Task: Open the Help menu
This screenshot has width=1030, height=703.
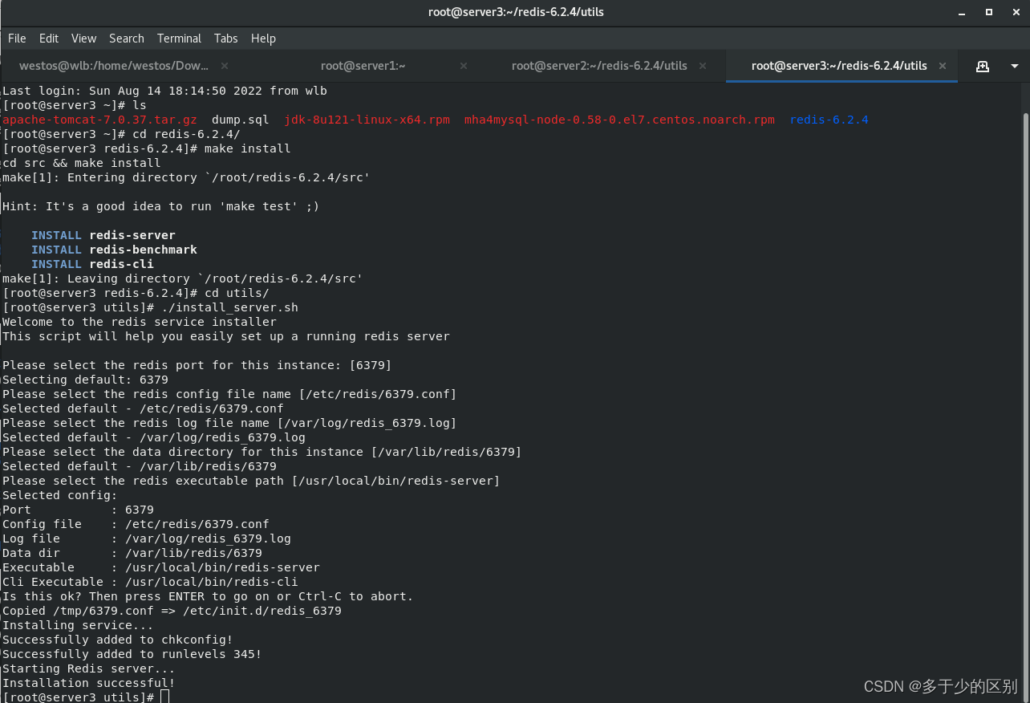Action: (263, 39)
